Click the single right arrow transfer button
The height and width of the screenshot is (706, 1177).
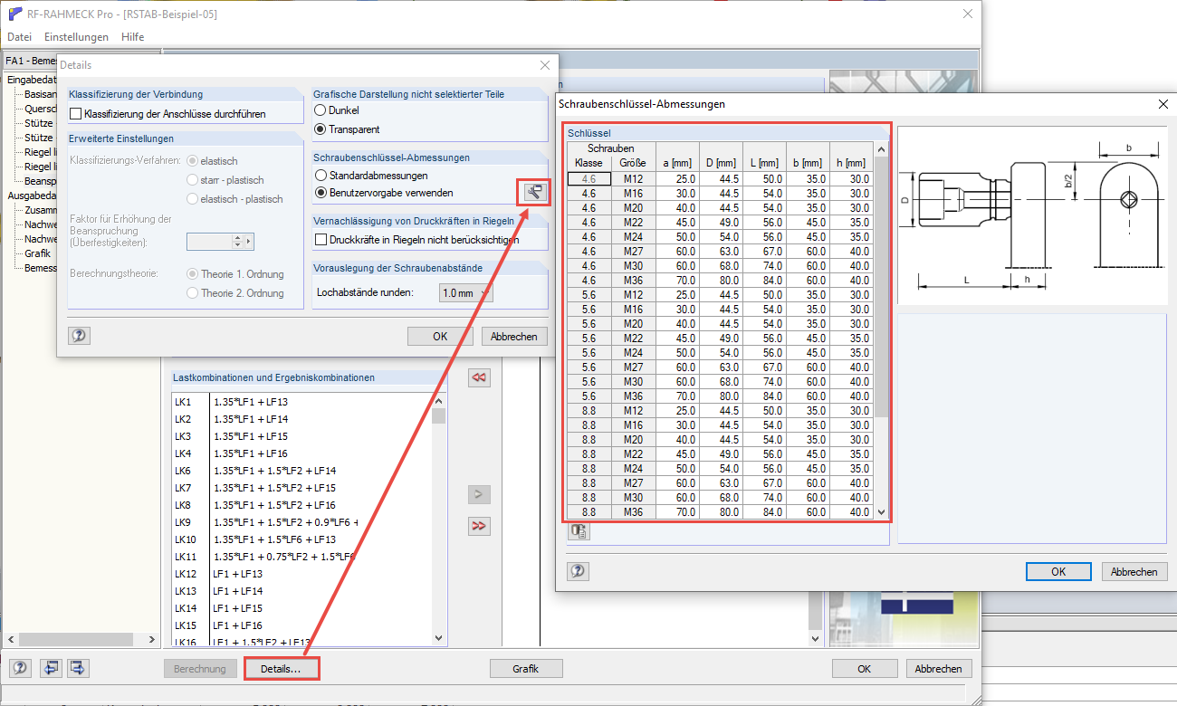point(479,494)
